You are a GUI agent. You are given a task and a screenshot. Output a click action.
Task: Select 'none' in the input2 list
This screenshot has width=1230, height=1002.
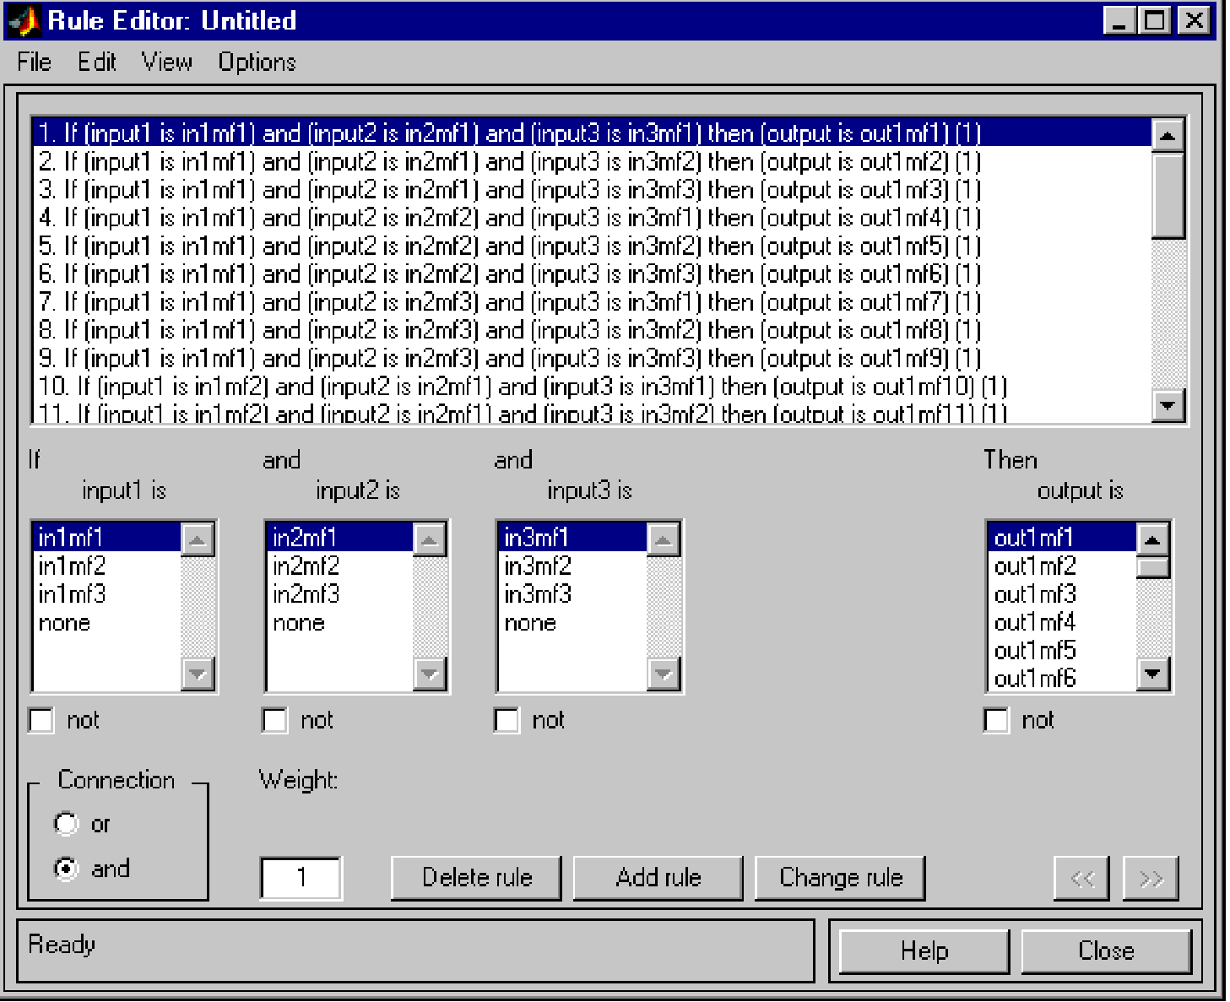point(339,623)
